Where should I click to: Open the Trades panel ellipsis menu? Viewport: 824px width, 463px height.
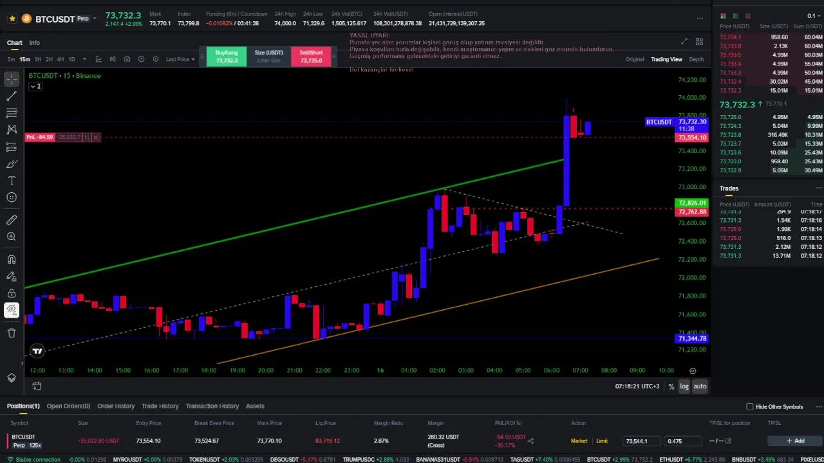coord(818,188)
